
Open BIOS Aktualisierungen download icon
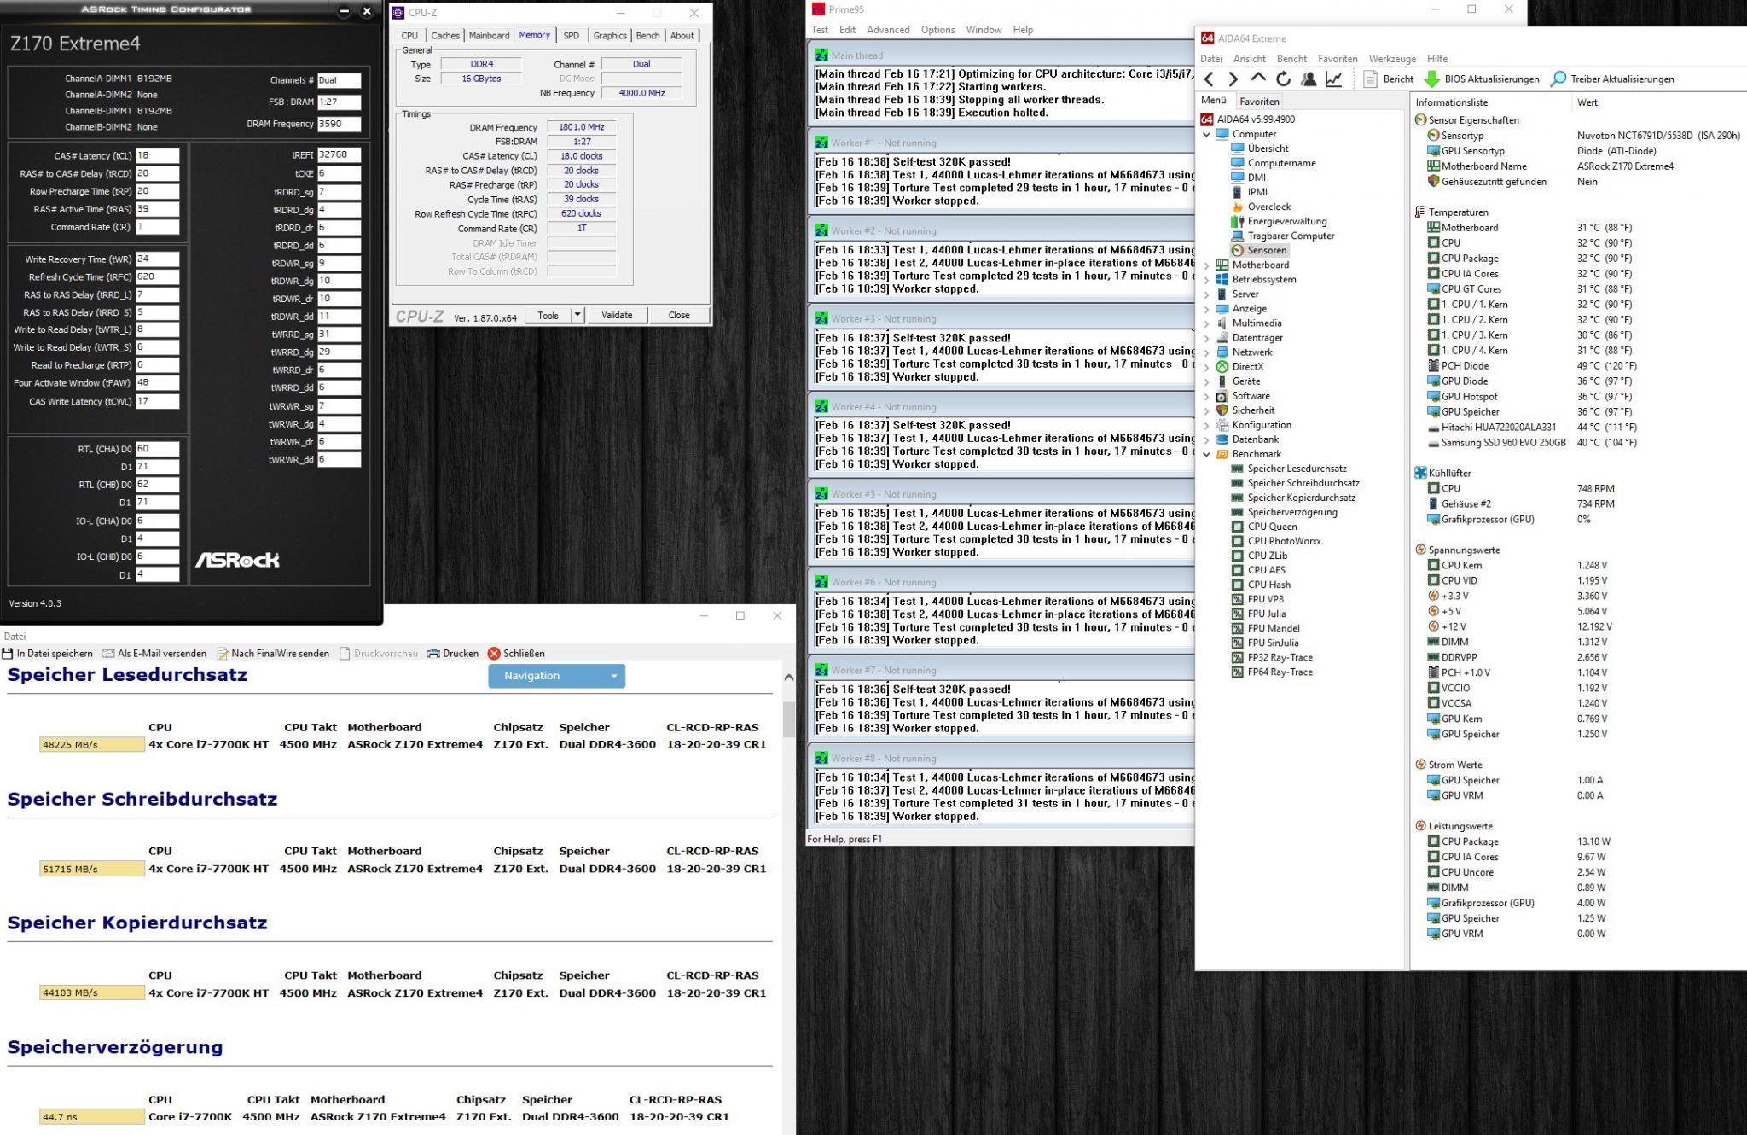(x=1432, y=79)
